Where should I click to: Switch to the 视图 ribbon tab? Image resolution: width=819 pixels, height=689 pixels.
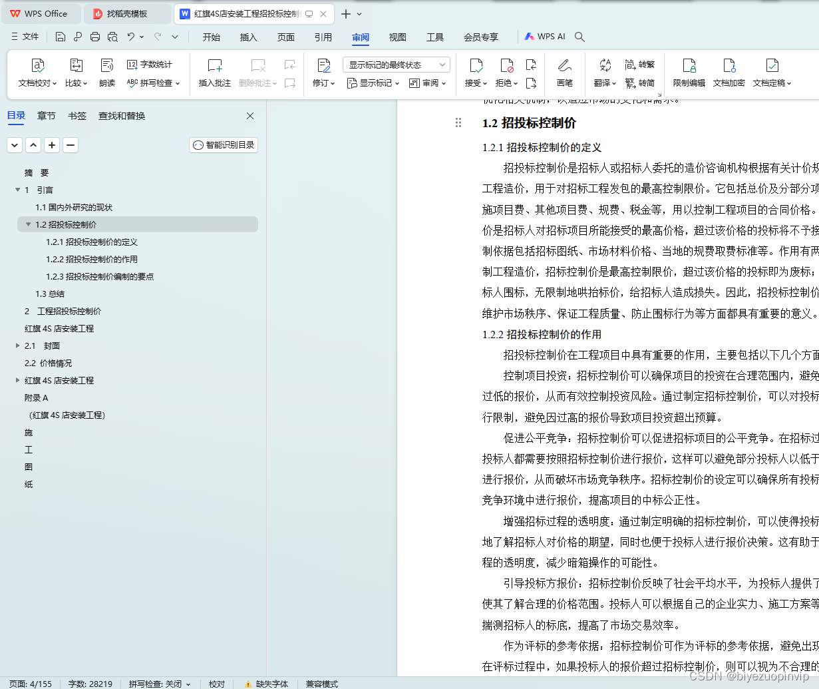click(x=398, y=37)
